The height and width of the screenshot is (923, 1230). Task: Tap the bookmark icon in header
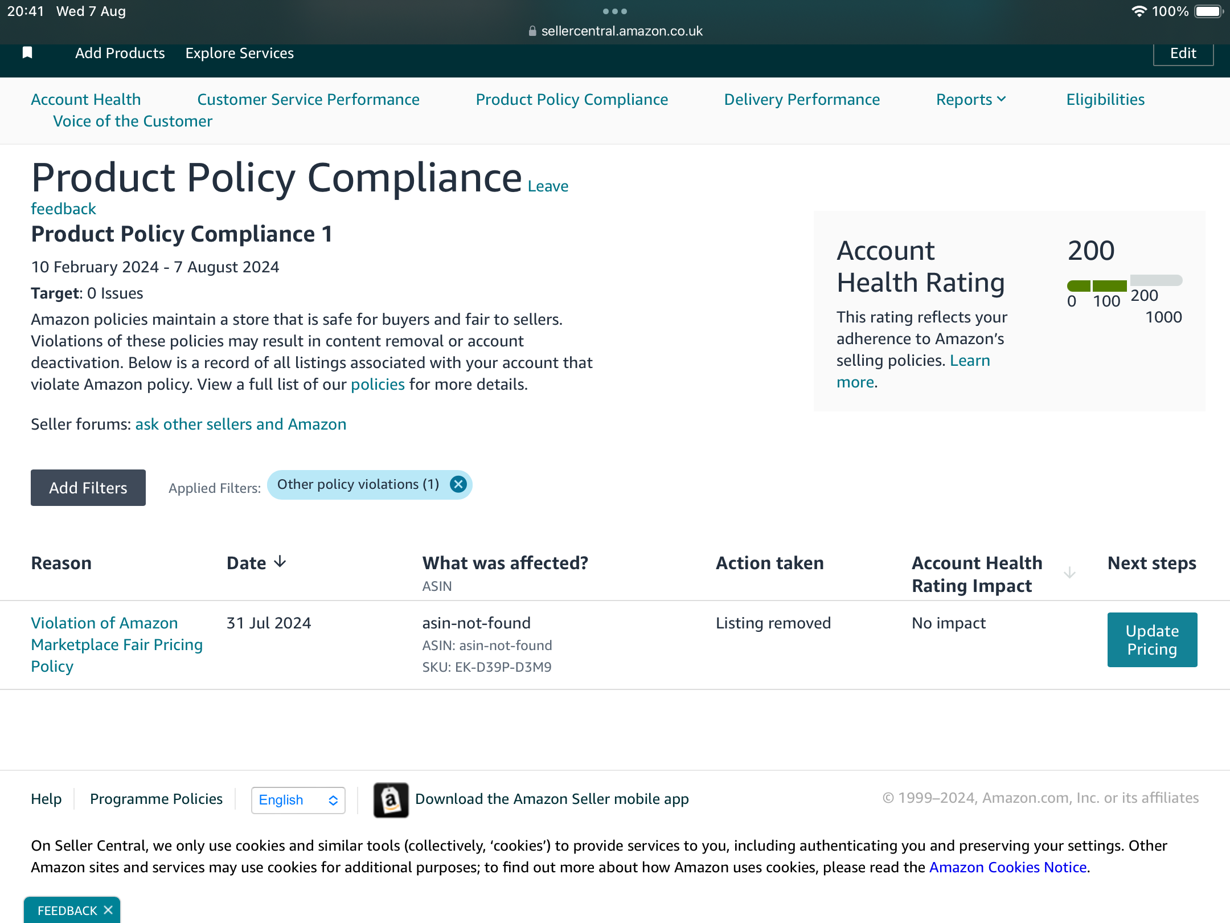point(27,53)
